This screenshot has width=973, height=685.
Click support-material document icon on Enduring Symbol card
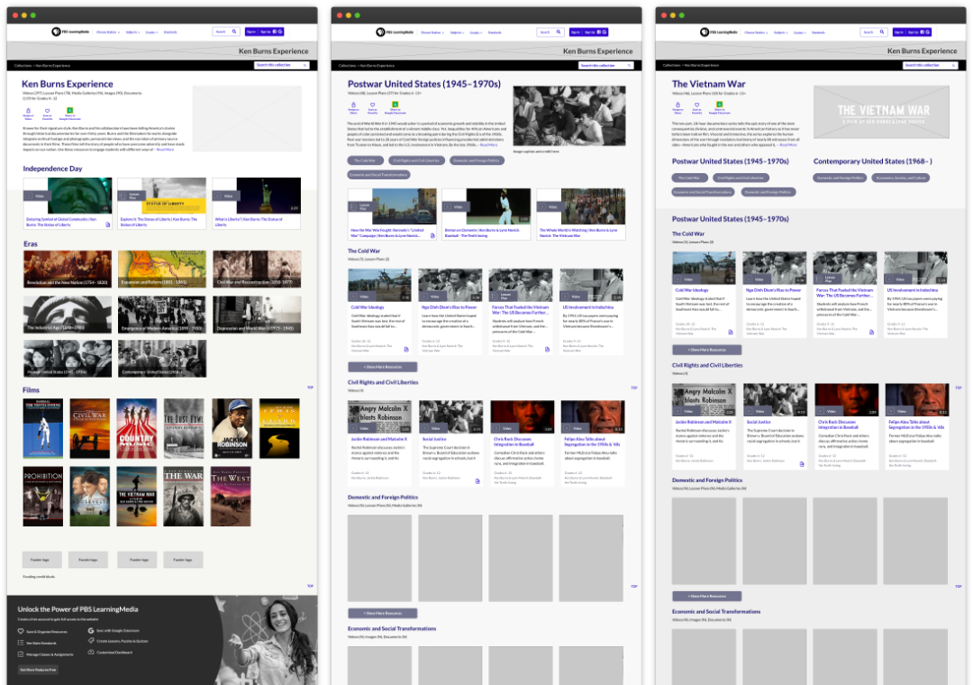tap(108, 224)
